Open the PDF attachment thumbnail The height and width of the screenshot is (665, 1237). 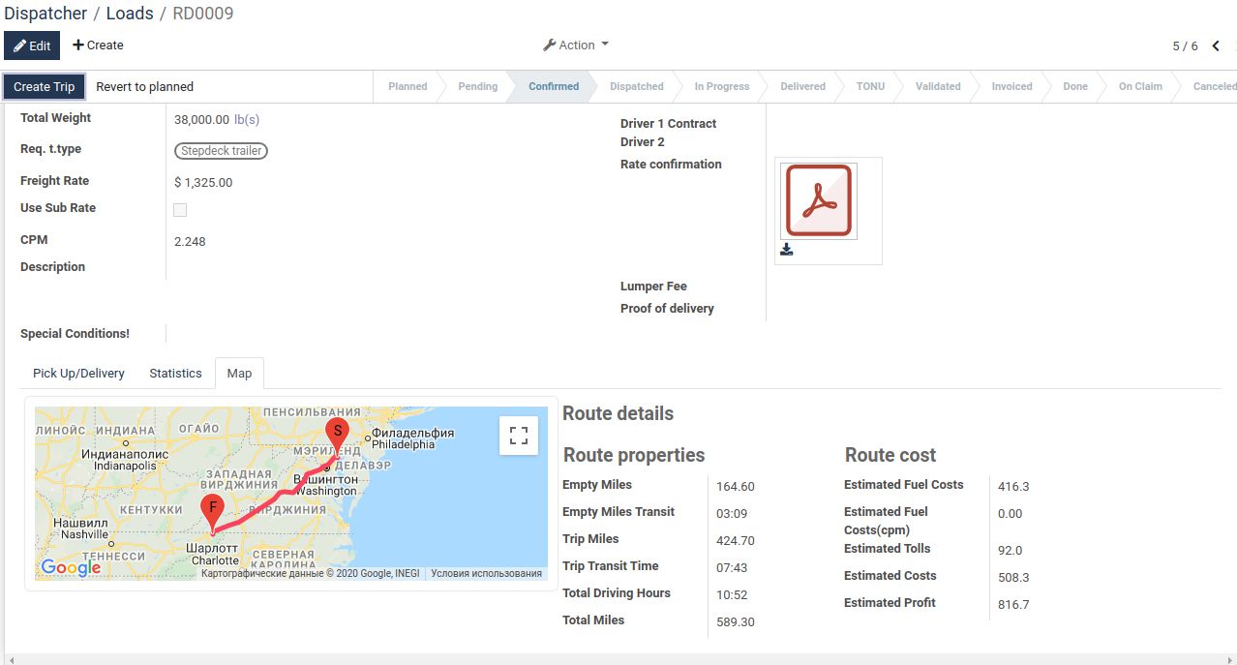[x=818, y=201]
